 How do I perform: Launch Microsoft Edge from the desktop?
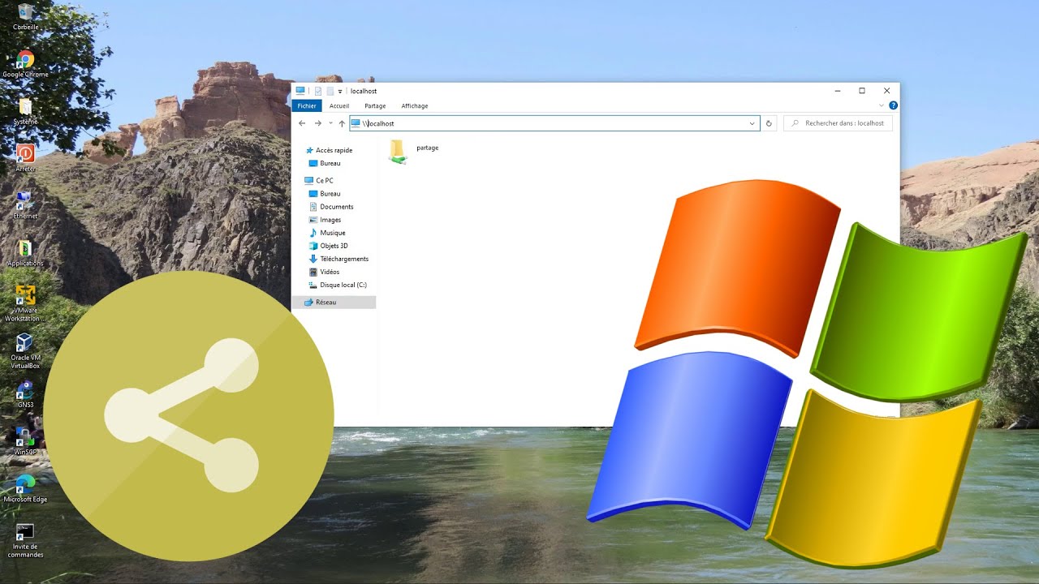click(25, 488)
